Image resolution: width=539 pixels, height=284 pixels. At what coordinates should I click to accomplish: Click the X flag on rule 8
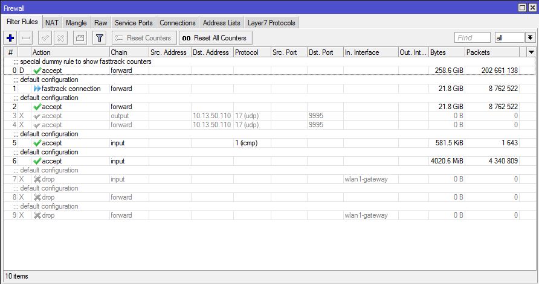tap(21, 197)
